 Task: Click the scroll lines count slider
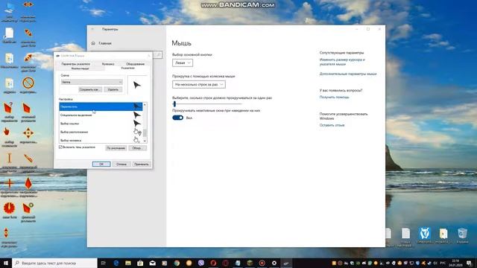(207, 104)
